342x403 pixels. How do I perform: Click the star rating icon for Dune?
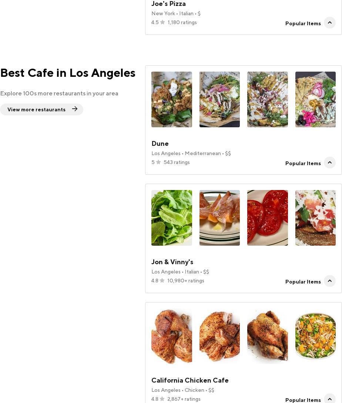pyautogui.click(x=158, y=162)
